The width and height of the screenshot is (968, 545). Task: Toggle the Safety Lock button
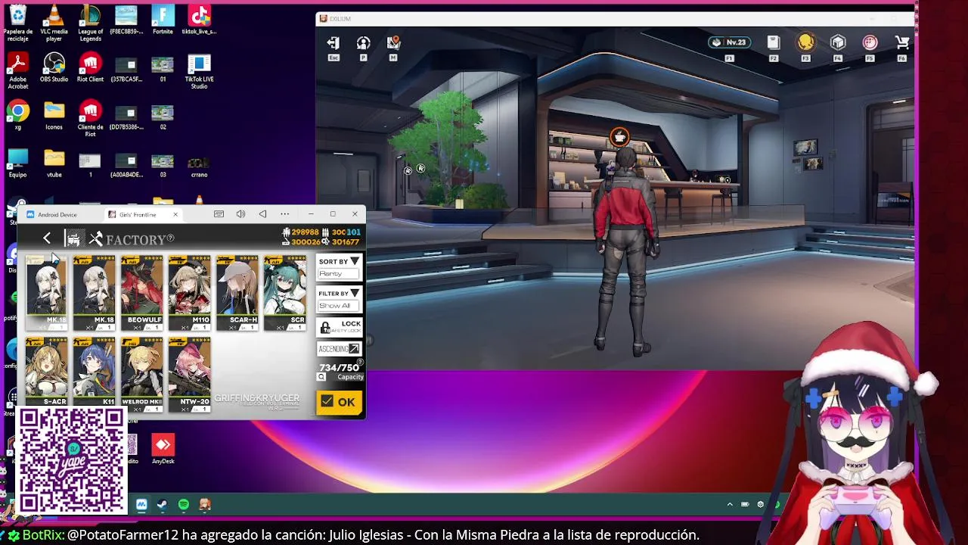point(340,327)
